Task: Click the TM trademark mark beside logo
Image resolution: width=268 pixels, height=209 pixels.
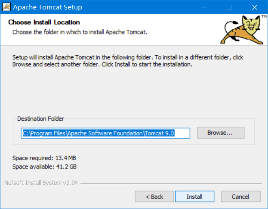Action: pyautogui.click(x=264, y=16)
